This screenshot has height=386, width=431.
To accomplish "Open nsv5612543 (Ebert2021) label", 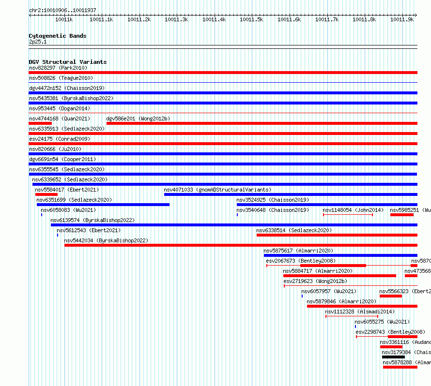I will 89,230.
